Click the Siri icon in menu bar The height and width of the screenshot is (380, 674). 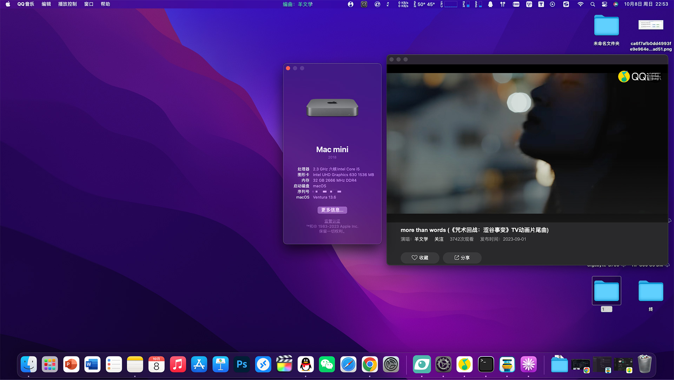click(x=616, y=4)
